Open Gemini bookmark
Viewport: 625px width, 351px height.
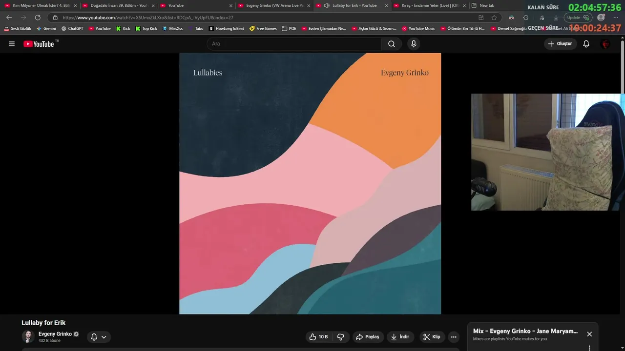pos(46,29)
